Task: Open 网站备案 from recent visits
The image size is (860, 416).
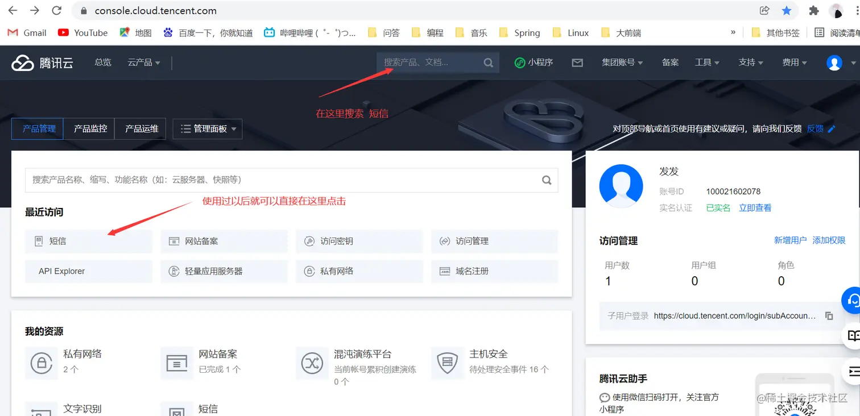Action: click(x=224, y=241)
